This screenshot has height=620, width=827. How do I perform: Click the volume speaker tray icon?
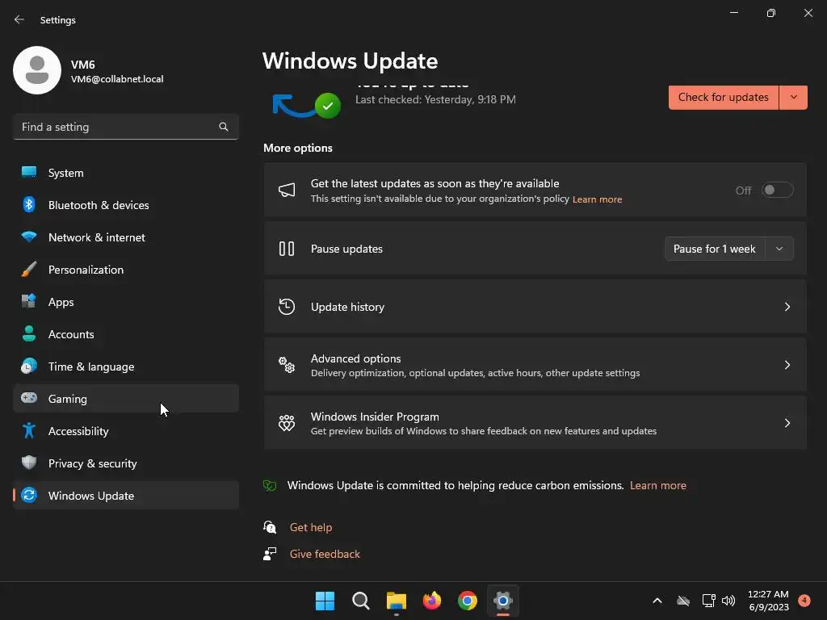click(x=728, y=601)
